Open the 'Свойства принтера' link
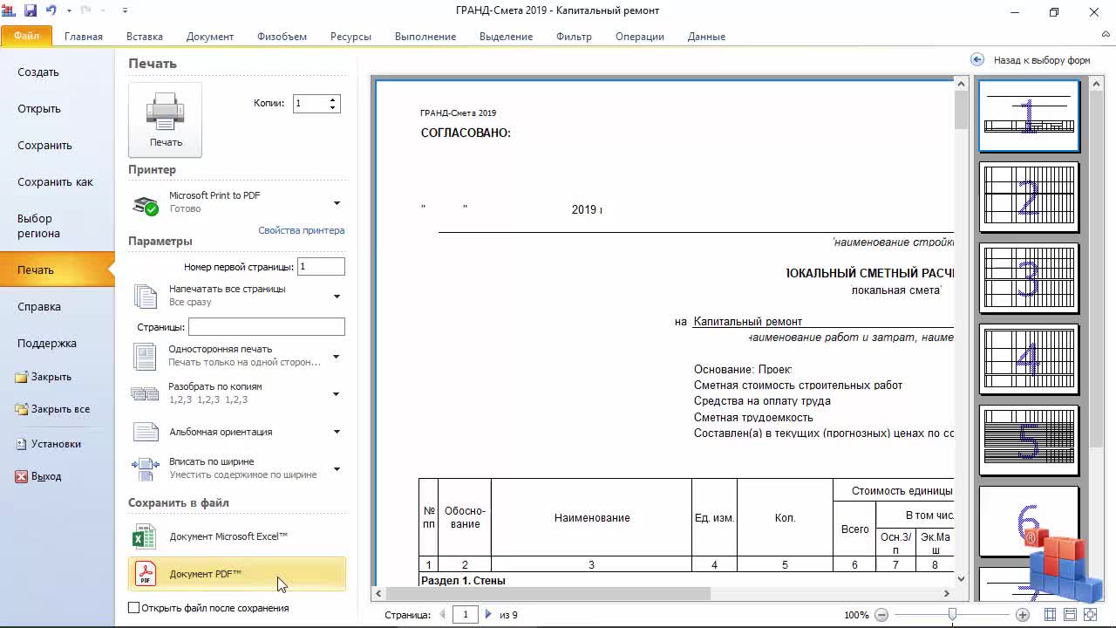 pyautogui.click(x=301, y=230)
